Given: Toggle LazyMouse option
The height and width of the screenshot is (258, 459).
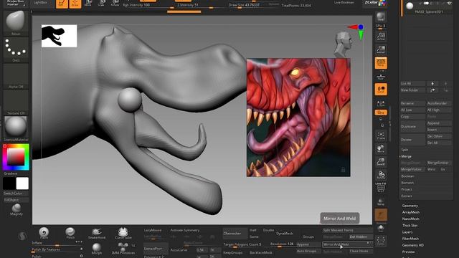Looking at the screenshot, I should (x=153, y=230).
